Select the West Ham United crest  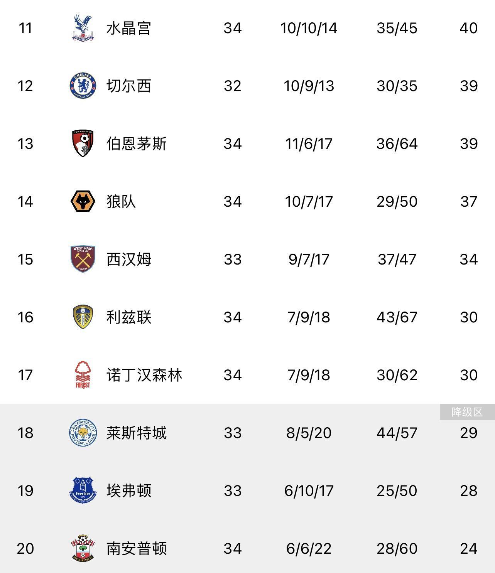tap(83, 259)
